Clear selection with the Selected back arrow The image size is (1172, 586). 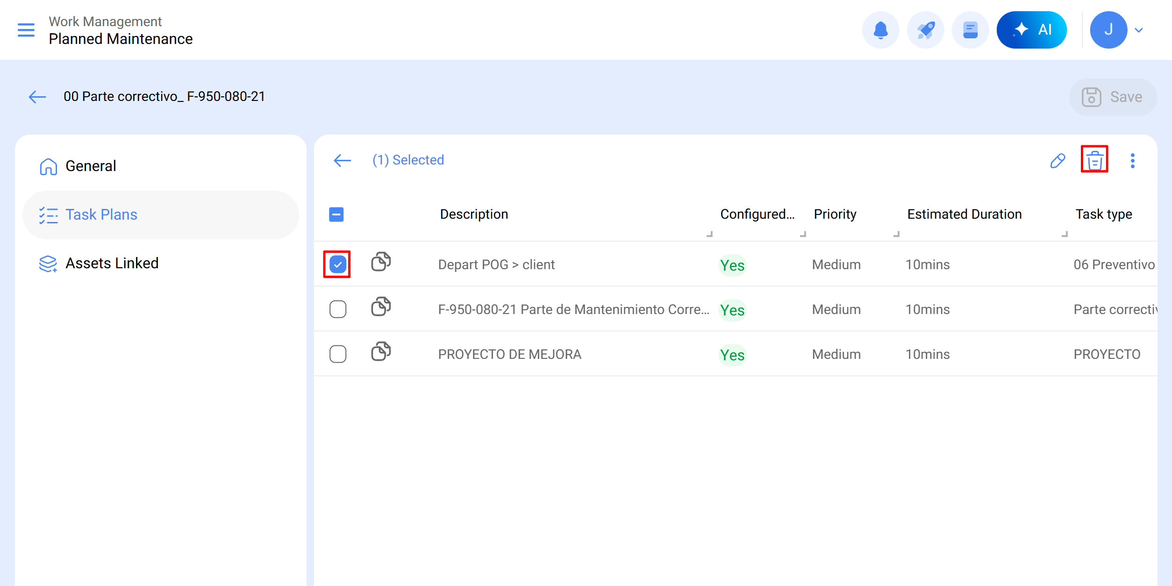[x=343, y=160]
